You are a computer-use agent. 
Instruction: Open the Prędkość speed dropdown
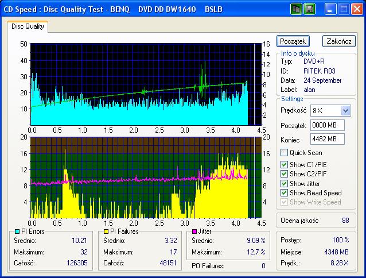346,110
